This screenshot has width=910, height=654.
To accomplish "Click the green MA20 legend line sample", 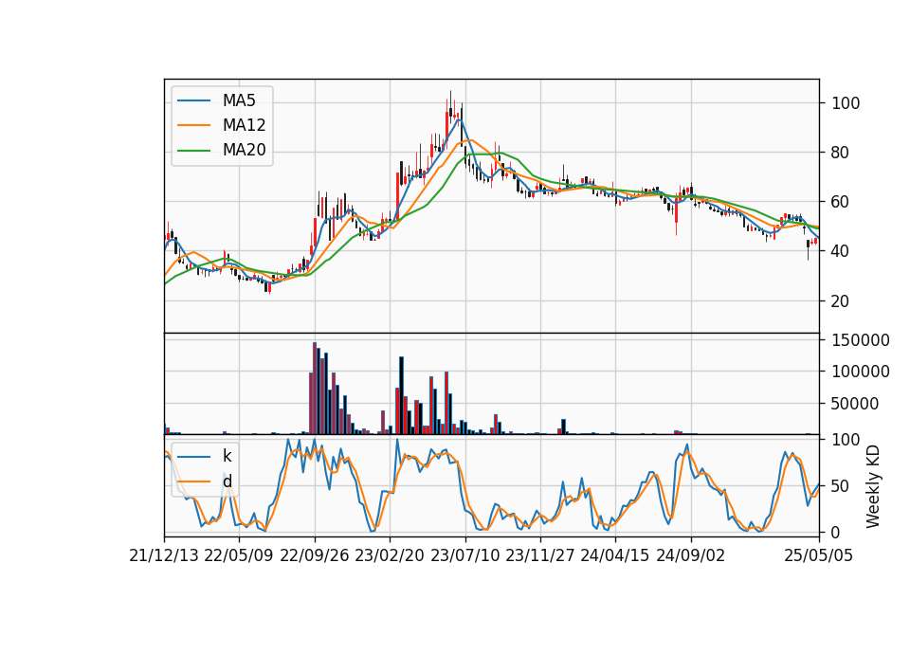I will (x=193, y=150).
